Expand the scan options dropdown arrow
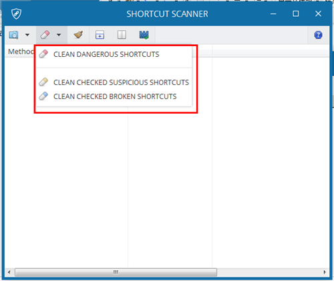 (x=27, y=35)
